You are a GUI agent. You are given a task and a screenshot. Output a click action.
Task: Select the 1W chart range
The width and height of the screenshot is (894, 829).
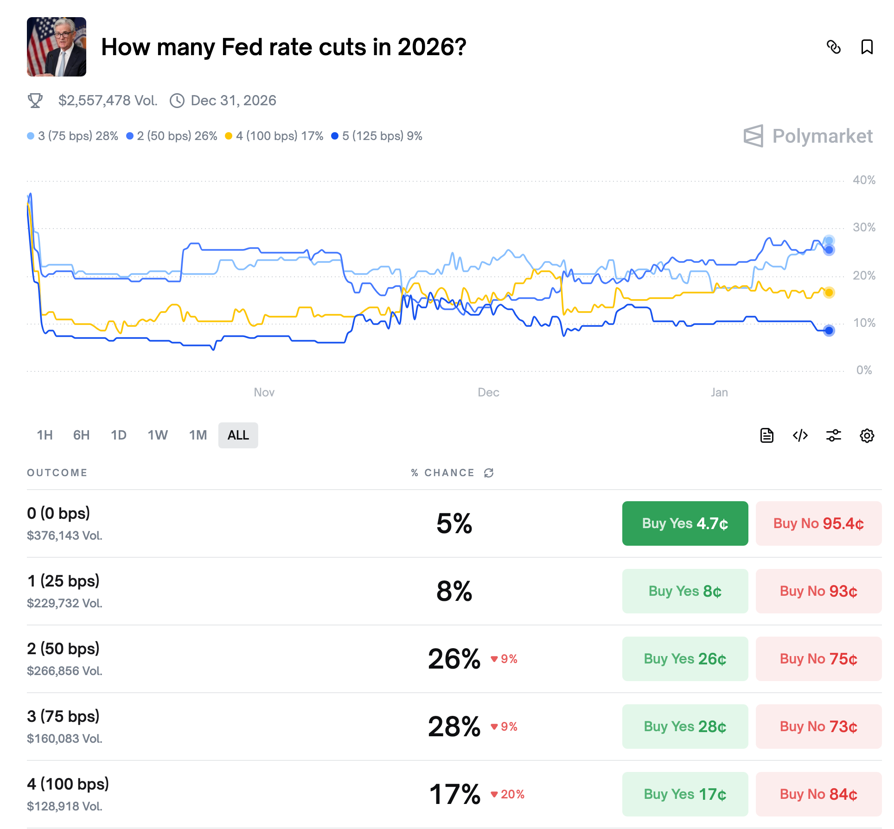click(x=157, y=435)
